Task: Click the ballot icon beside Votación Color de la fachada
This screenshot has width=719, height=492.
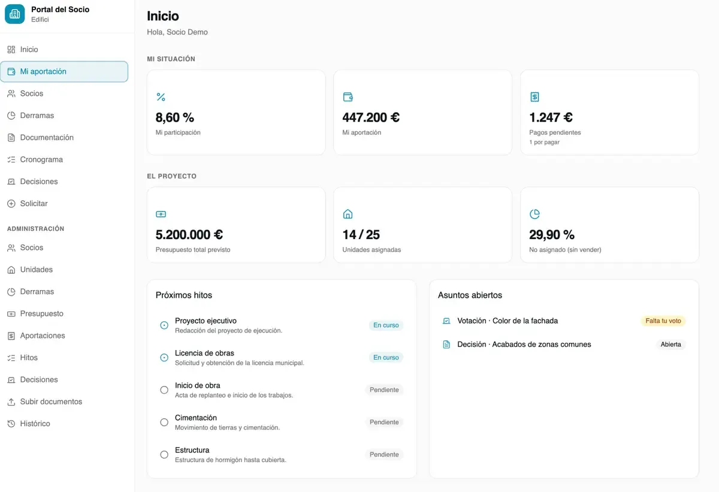Action: pos(446,321)
